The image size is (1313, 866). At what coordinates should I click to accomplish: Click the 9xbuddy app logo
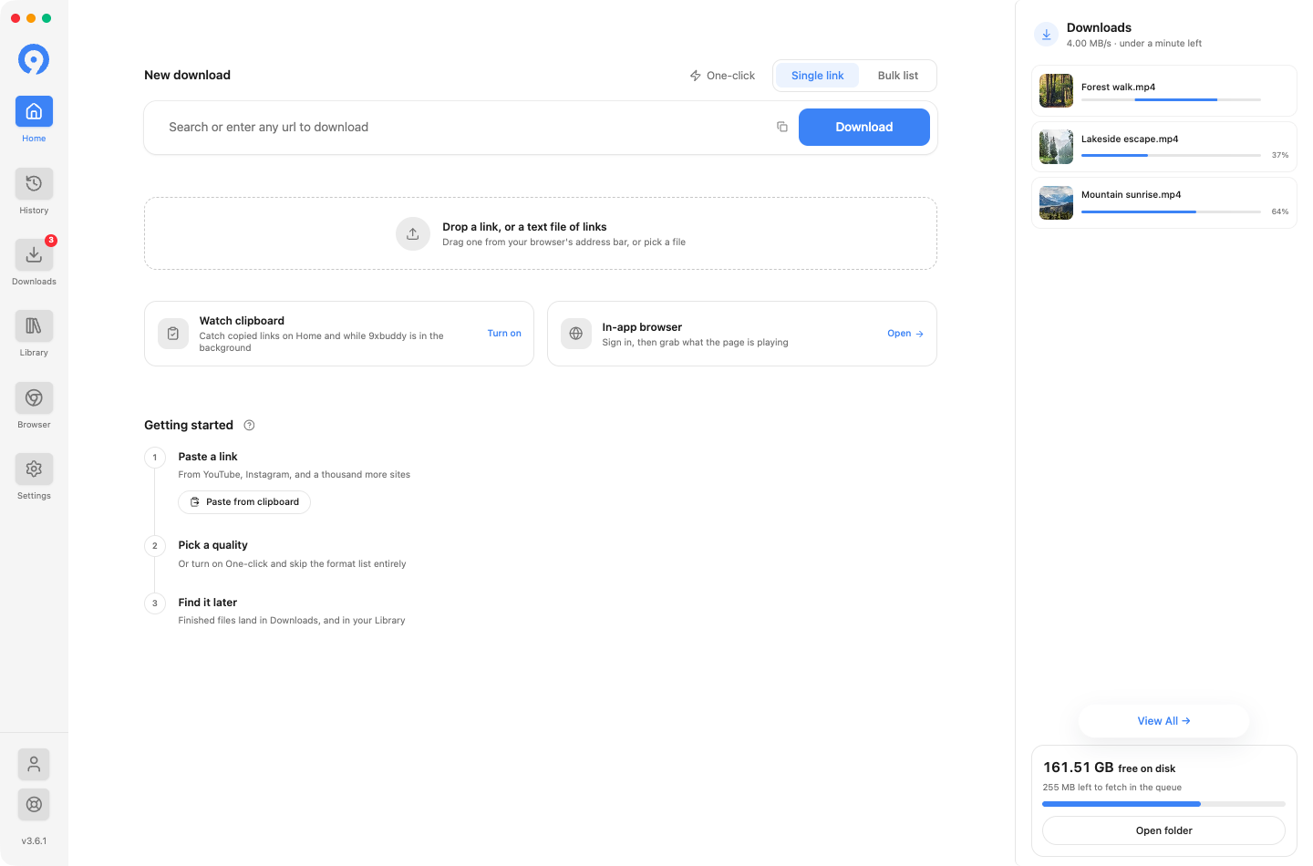click(34, 59)
